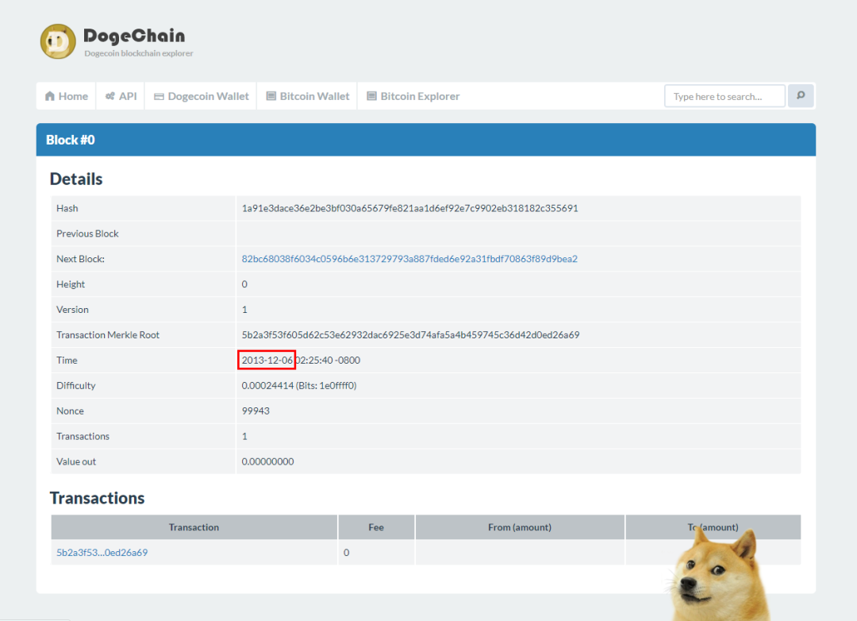Screen dimensions: 857x621
Task: Click the Hash row label
Action: [67, 209]
